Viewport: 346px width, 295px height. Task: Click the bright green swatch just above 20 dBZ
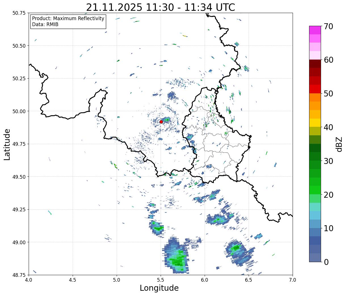click(315, 190)
